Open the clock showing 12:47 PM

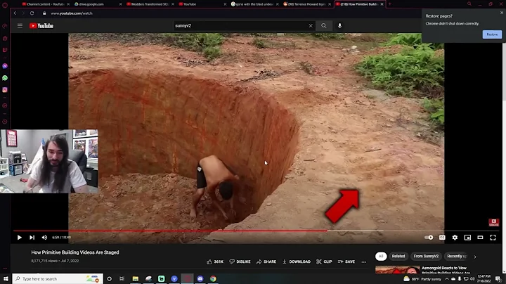click(484, 278)
